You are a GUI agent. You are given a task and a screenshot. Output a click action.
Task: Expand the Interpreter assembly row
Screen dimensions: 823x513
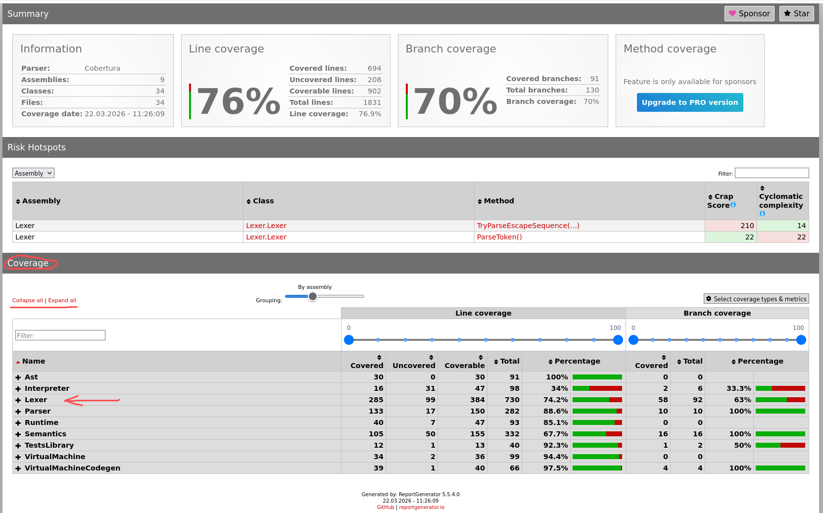[x=18, y=389]
